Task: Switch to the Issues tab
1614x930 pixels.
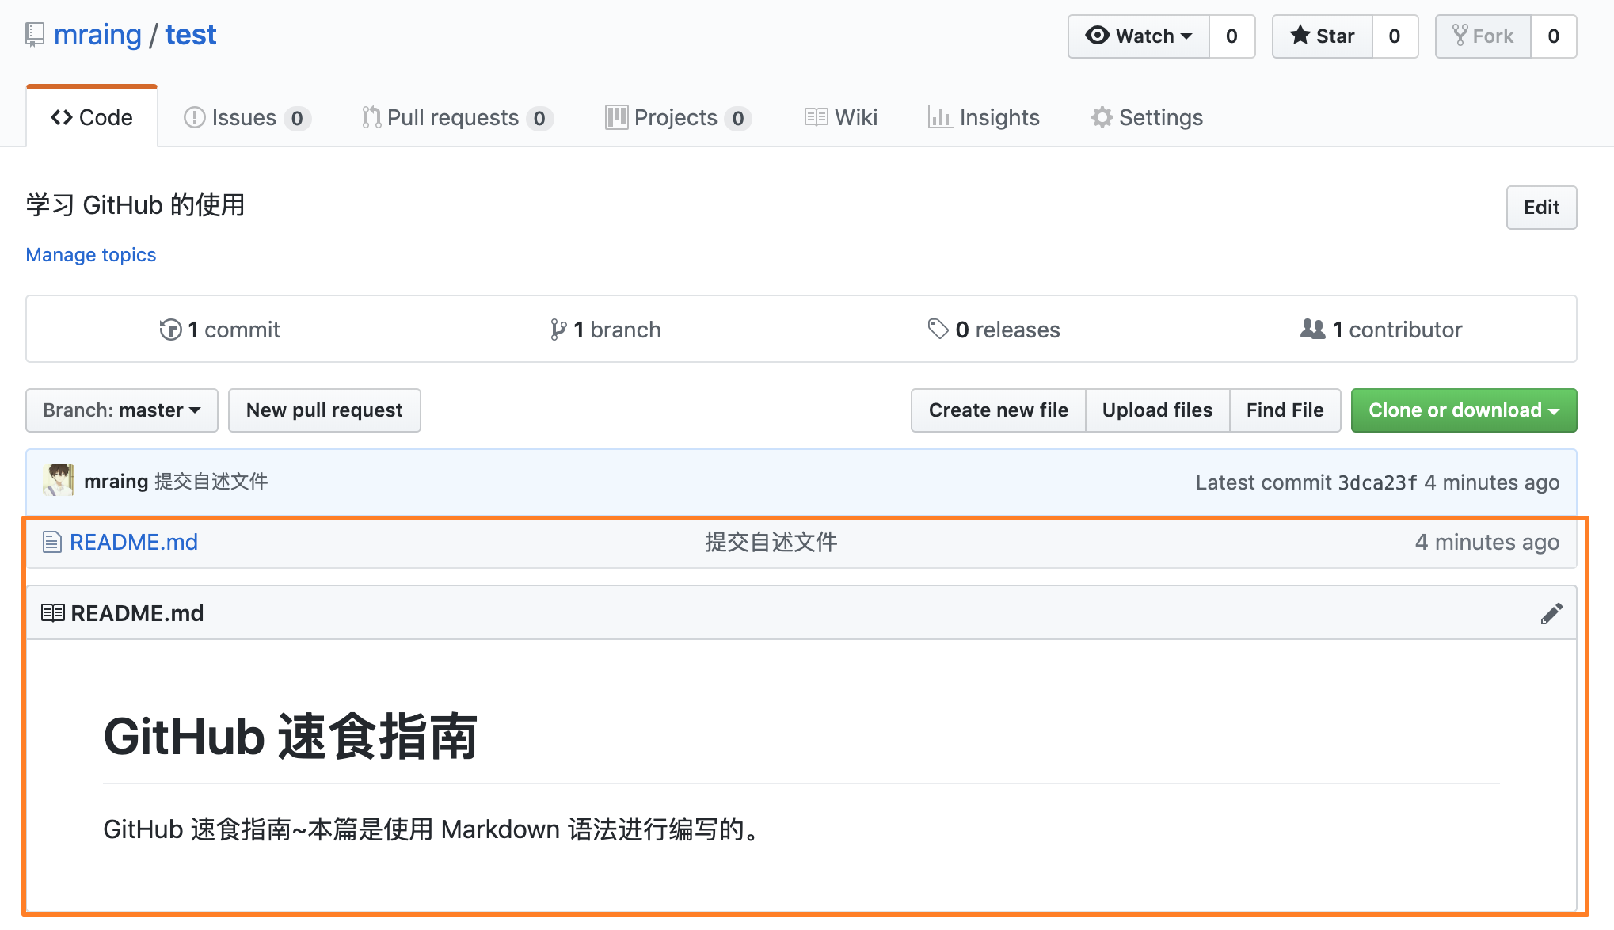Action: tap(242, 117)
